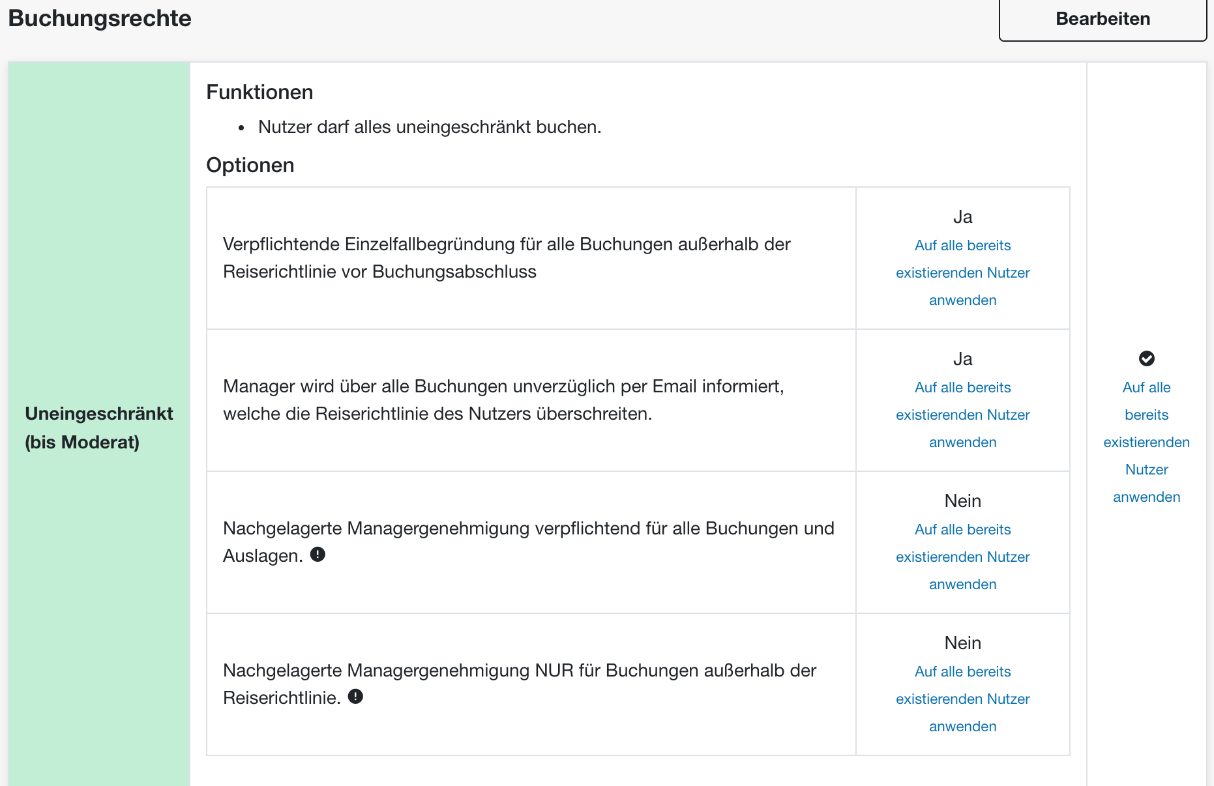Click the checkmark icon in the right column
Image resolution: width=1214 pixels, height=786 pixels.
(x=1146, y=358)
